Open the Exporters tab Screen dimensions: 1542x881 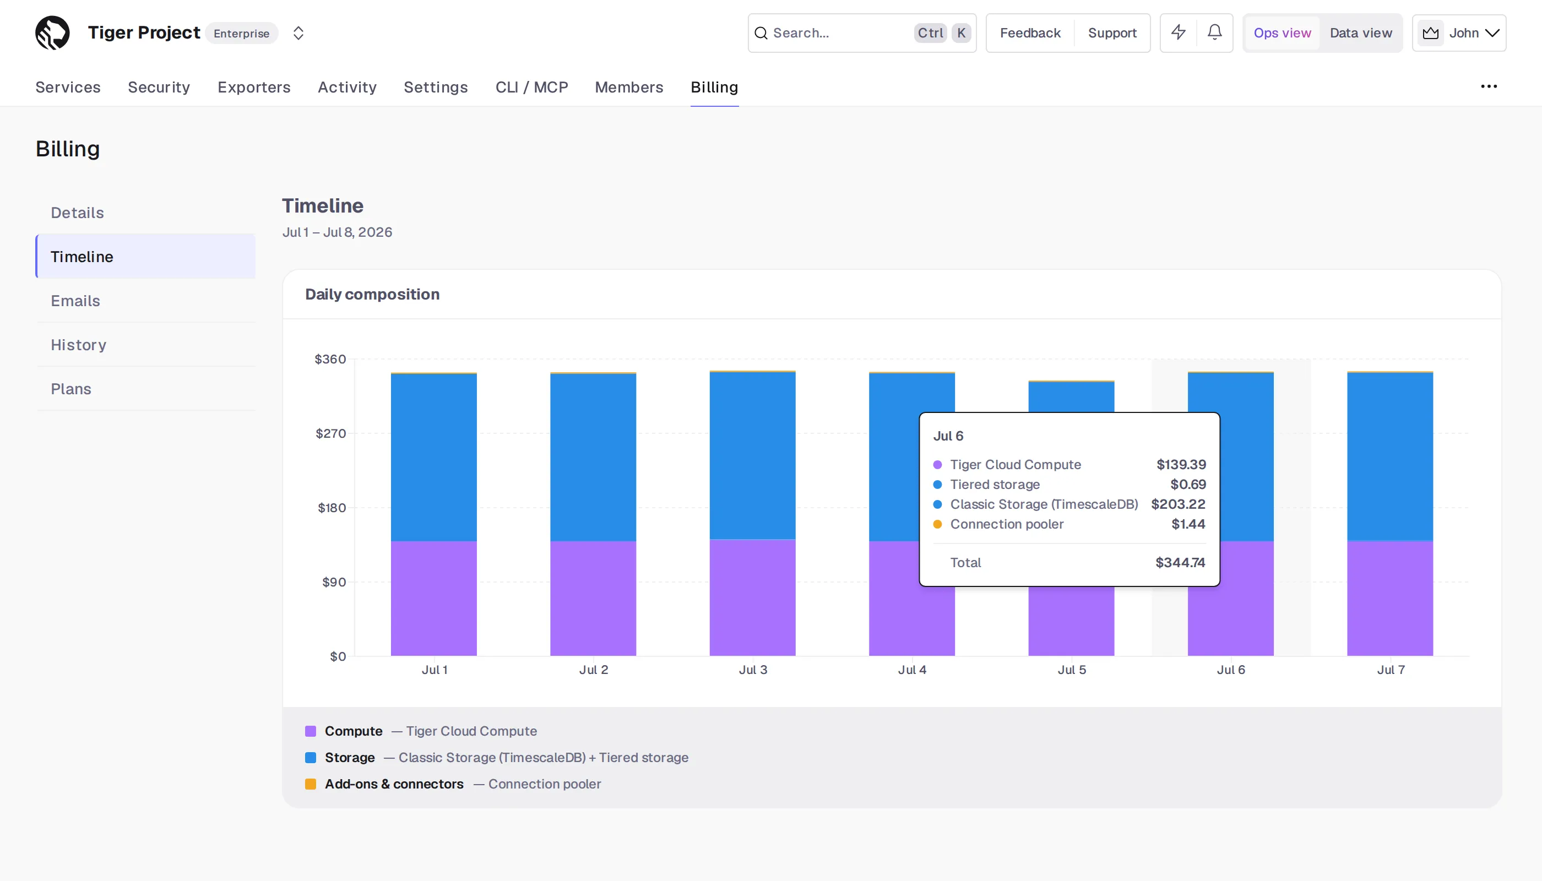tap(253, 87)
